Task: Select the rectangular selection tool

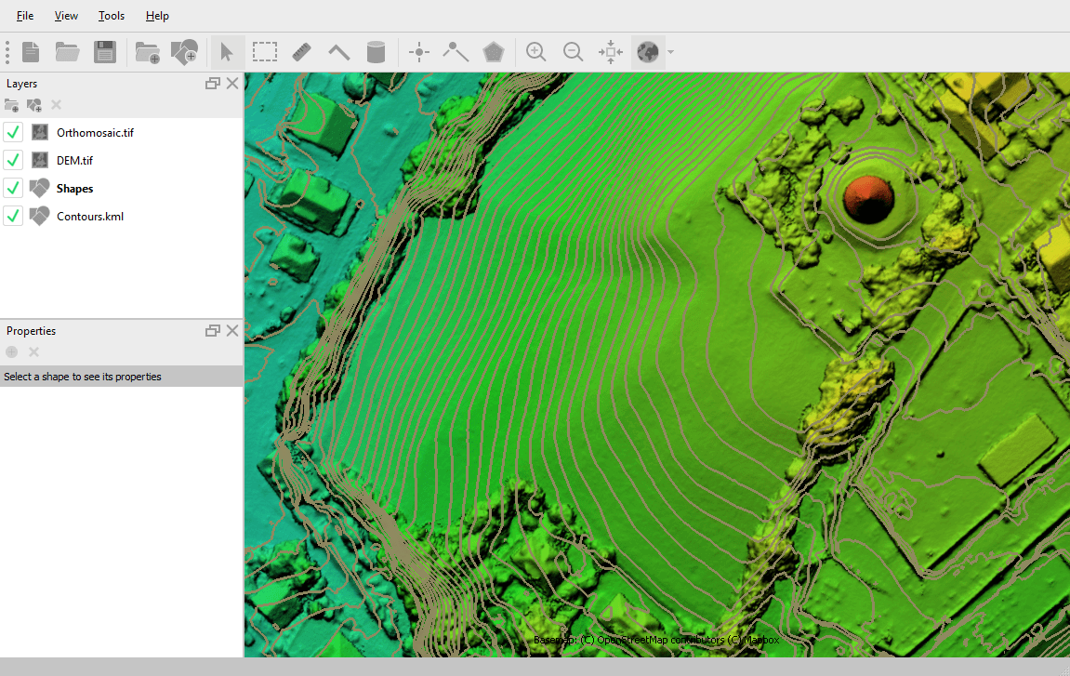Action: [265, 52]
